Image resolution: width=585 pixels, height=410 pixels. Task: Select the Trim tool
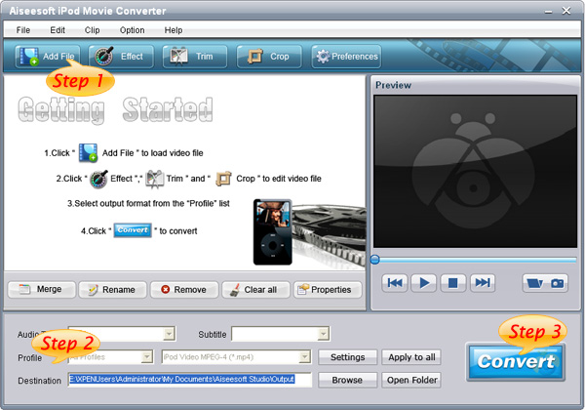[x=194, y=57]
